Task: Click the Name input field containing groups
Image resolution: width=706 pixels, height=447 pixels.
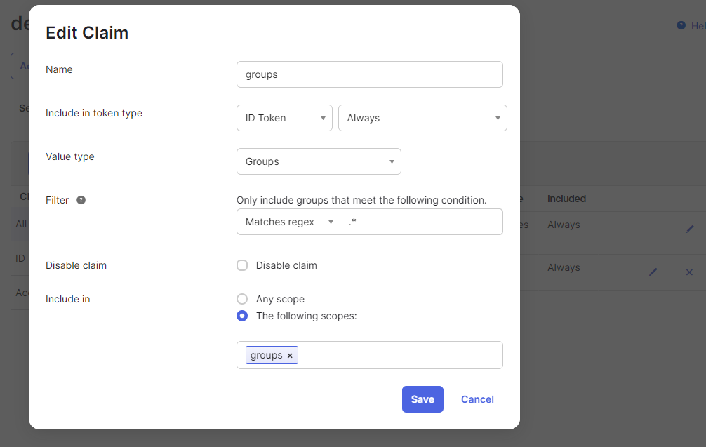Action: click(370, 74)
